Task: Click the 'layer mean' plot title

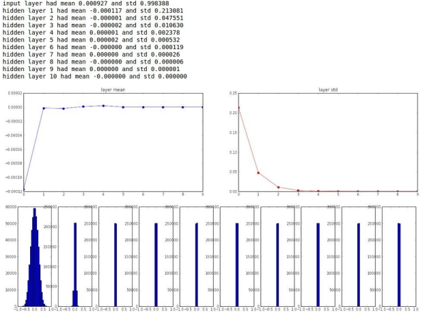Action: [113, 90]
